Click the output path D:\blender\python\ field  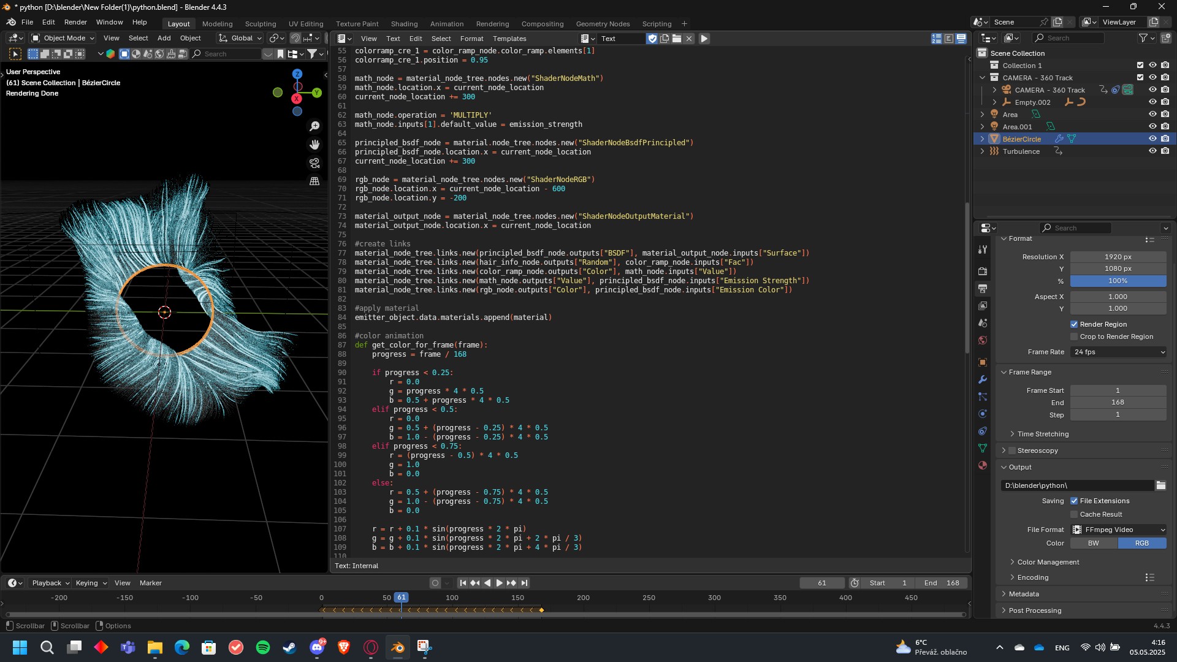tap(1078, 485)
